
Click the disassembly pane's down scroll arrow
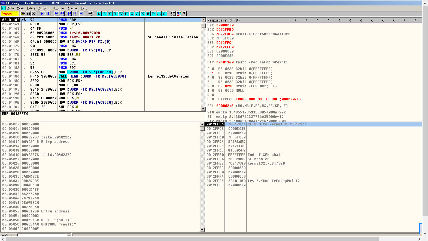coord(203,109)
